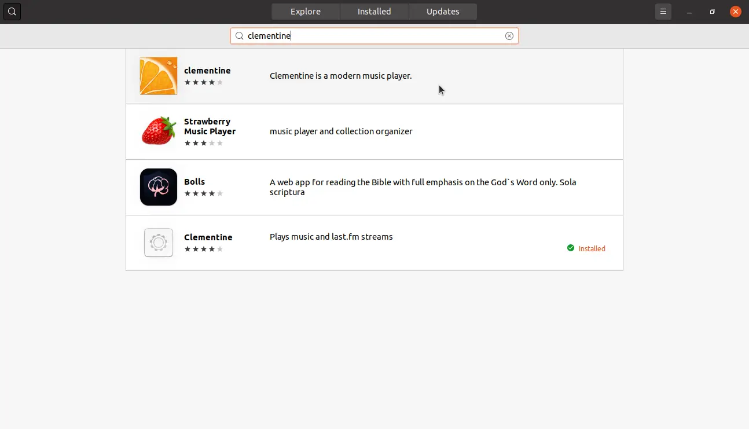Viewport: 749px width, 429px height.
Task: Click 'music player and collection organizer' description
Action: point(341,131)
